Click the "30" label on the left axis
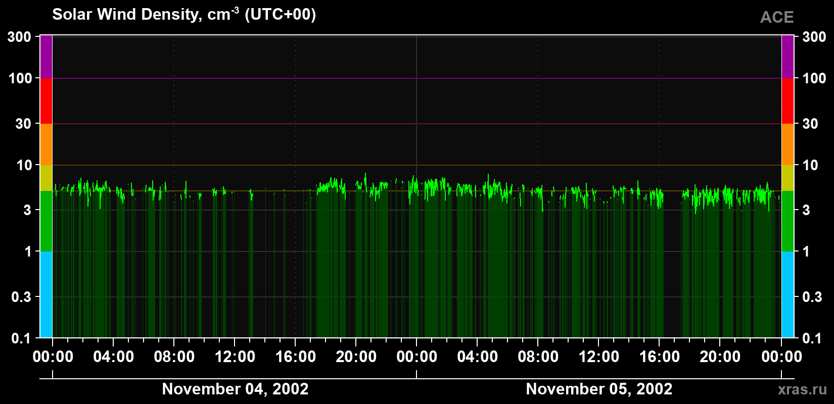Screen dimensions: 834x404 click(x=24, y=124)
